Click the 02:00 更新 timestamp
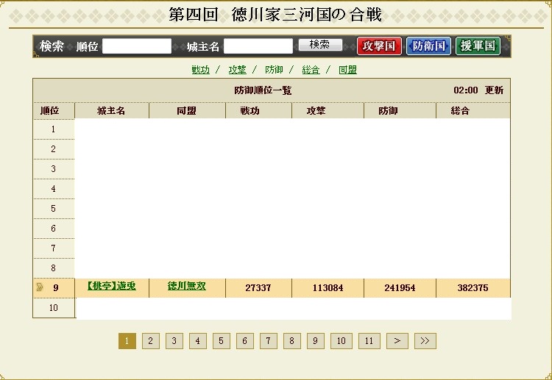Image resolution: width=552 pixels, height=380 pixels. (x=478, y=90)
